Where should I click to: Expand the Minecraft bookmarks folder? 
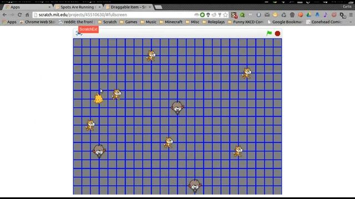[x=171, y=22]
